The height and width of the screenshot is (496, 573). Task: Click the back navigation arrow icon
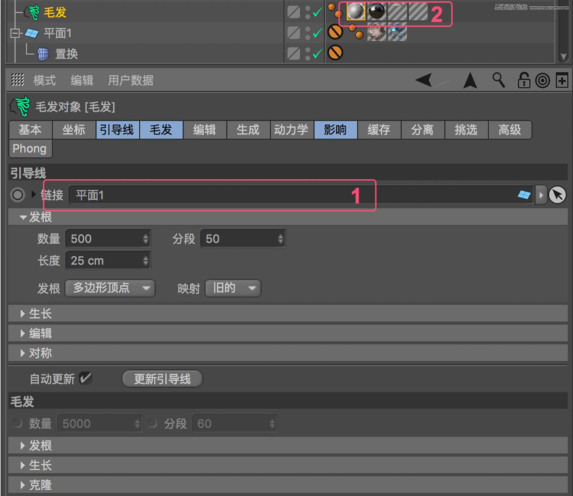pyautogui.click(x=424, y=80)
